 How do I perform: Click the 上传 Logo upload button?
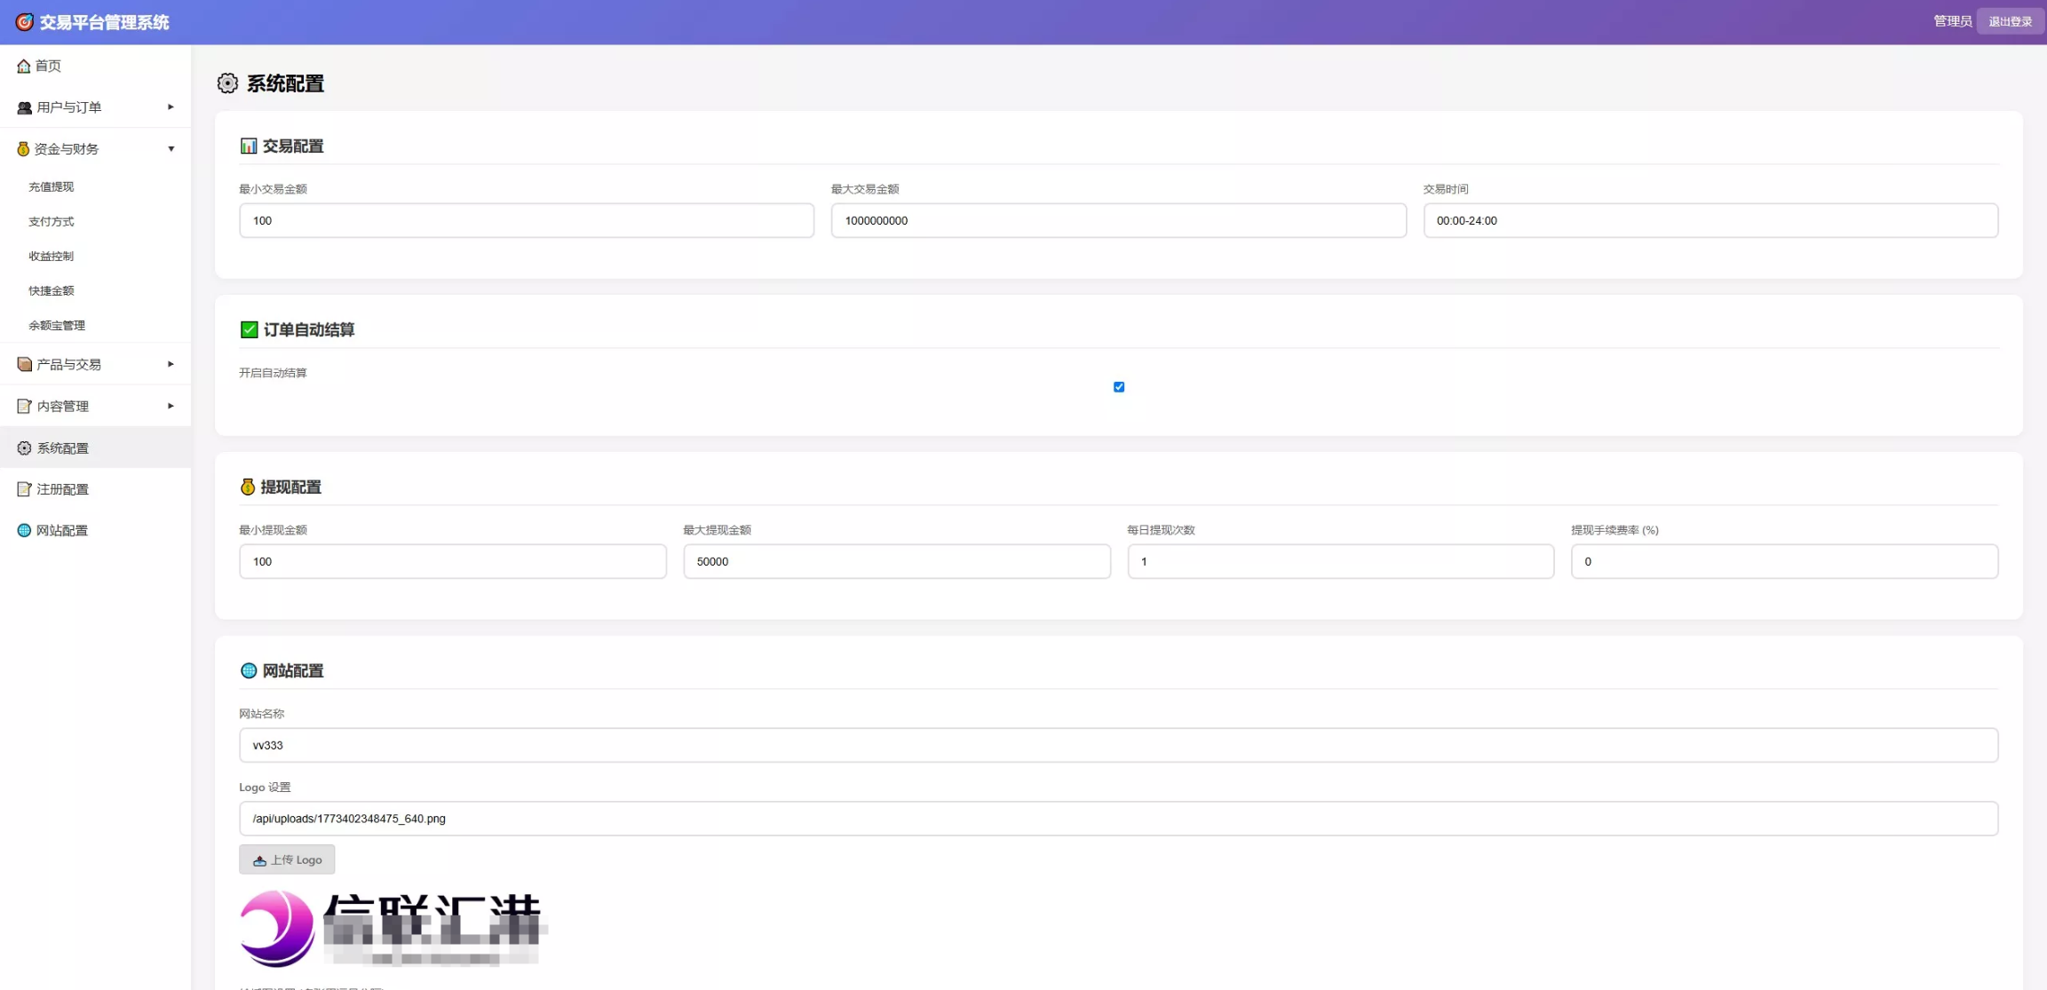tap(287, 859)
